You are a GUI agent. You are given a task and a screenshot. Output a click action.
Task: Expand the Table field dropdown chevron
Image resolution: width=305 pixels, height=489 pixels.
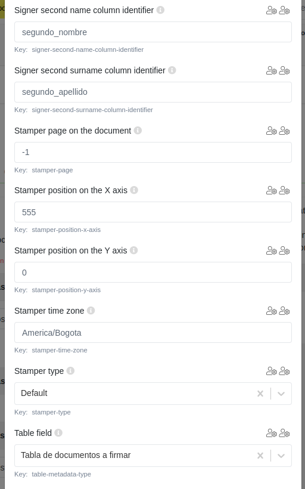tap(281, 456)
